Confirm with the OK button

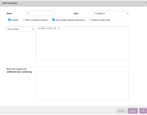click(x=143, y=111)
